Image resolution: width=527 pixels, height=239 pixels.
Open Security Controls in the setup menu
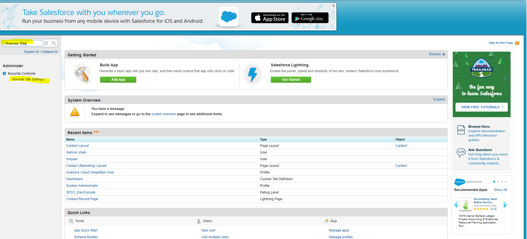click(21, 74)
